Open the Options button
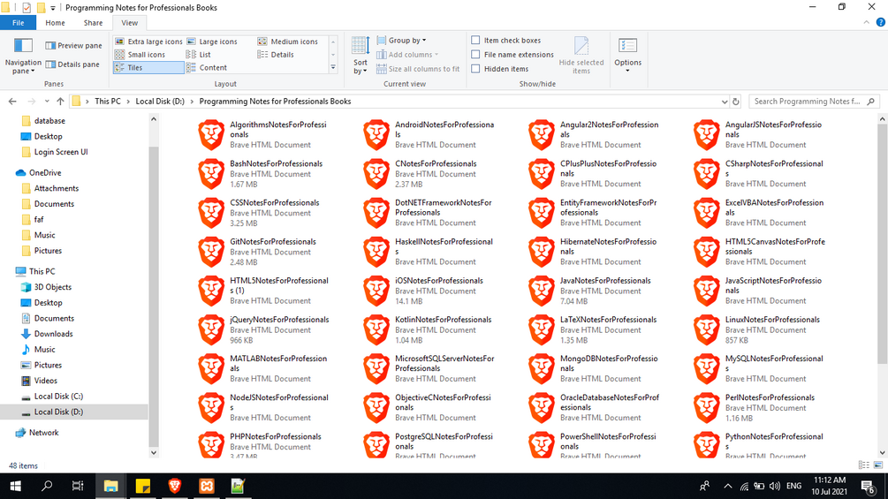Screen dimensions: 888x499 [x=627, y=56]
